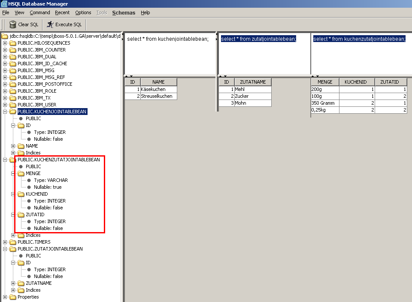This screenshot has height=302, width=412.
Task: Expand the NAME column node
Action: 13,146
